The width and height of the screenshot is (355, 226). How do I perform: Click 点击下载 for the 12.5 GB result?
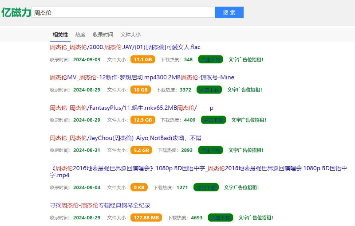click(213, 120)
